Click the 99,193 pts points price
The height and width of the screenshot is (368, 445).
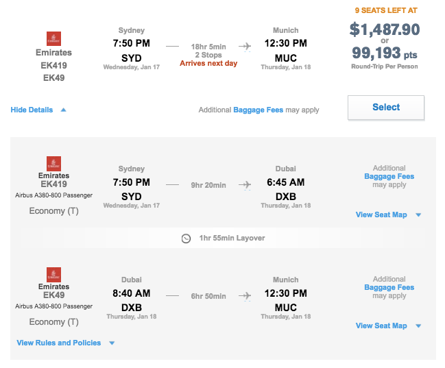pyautogui.click(x=385, y=53)
